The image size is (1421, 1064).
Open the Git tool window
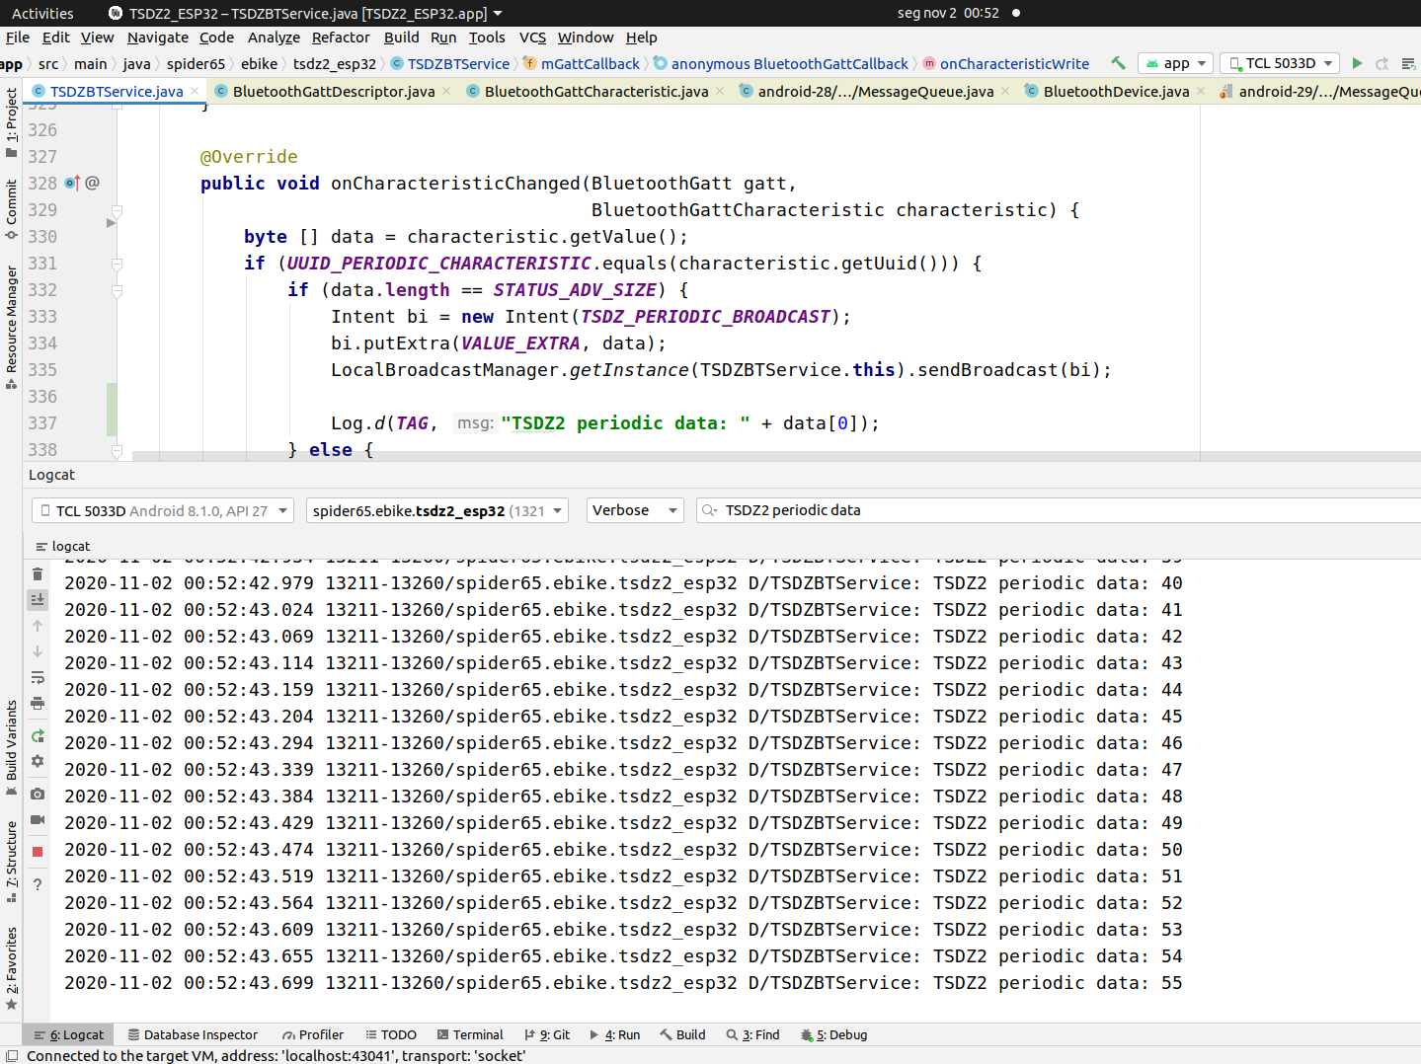[547, 1034]
